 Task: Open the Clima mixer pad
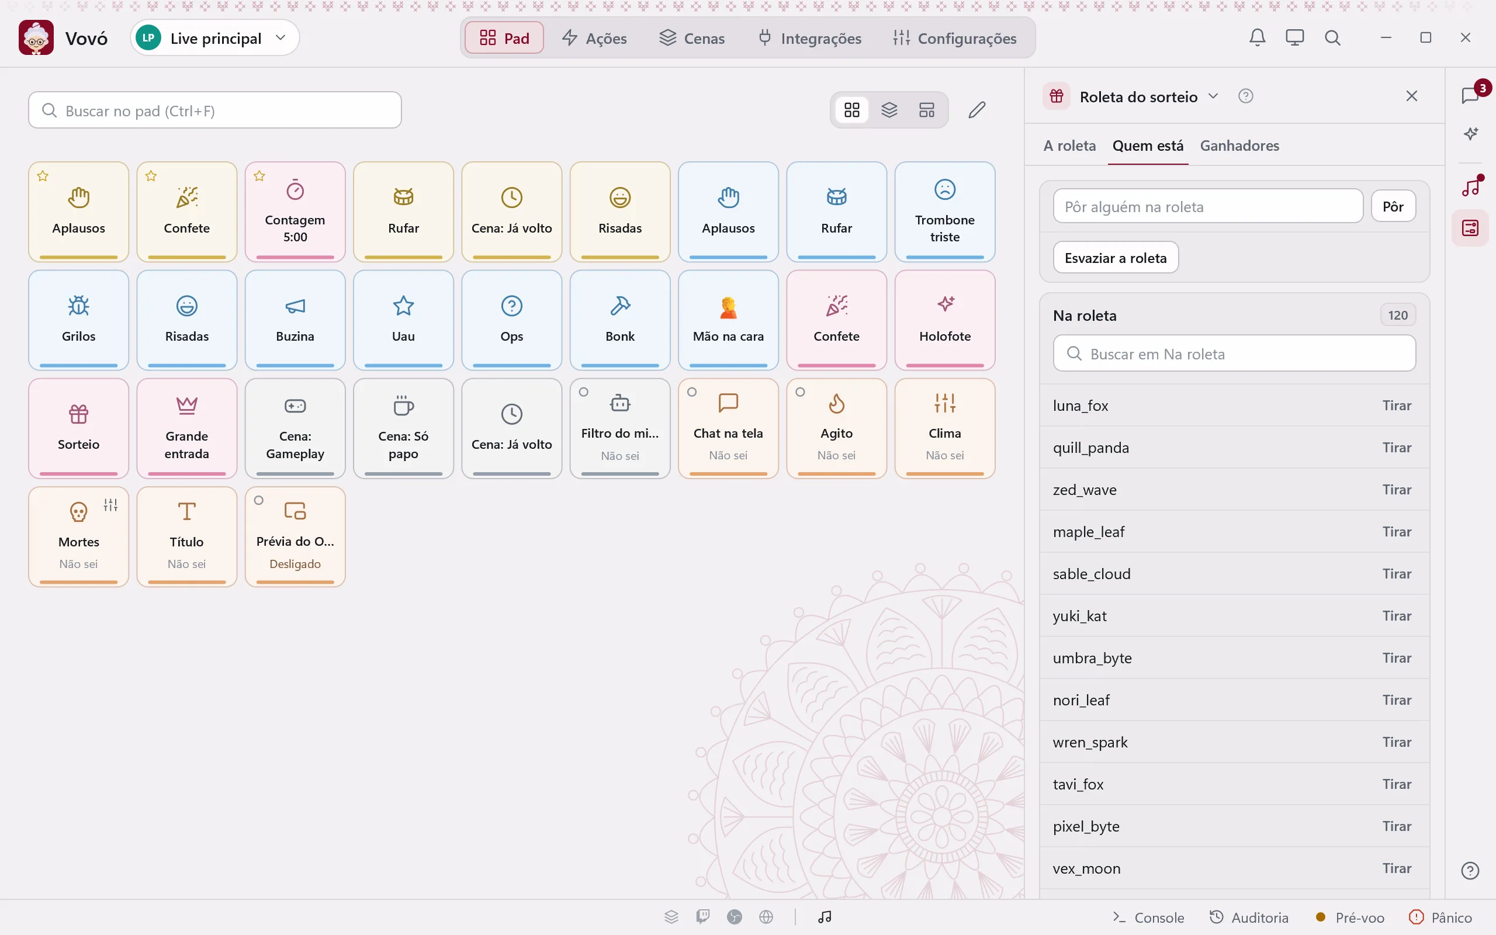[x=944, y=428]
